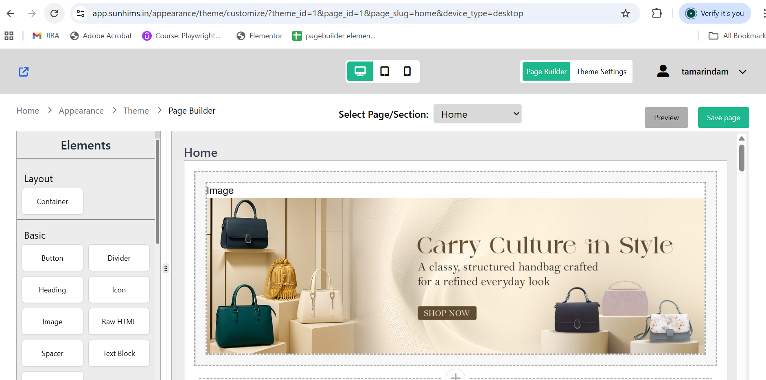Click Page Builder breadcrumb text
Screen dimensions: 766x380
click(192, 111)
